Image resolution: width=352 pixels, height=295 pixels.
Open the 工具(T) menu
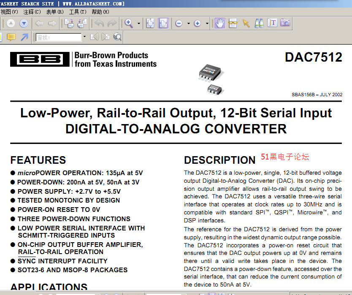click(x=78, y=12)
